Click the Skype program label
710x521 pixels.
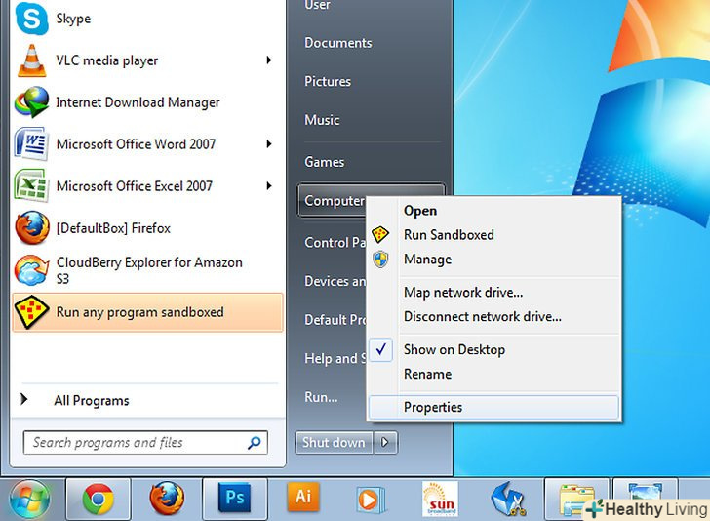tap(73, 19)
